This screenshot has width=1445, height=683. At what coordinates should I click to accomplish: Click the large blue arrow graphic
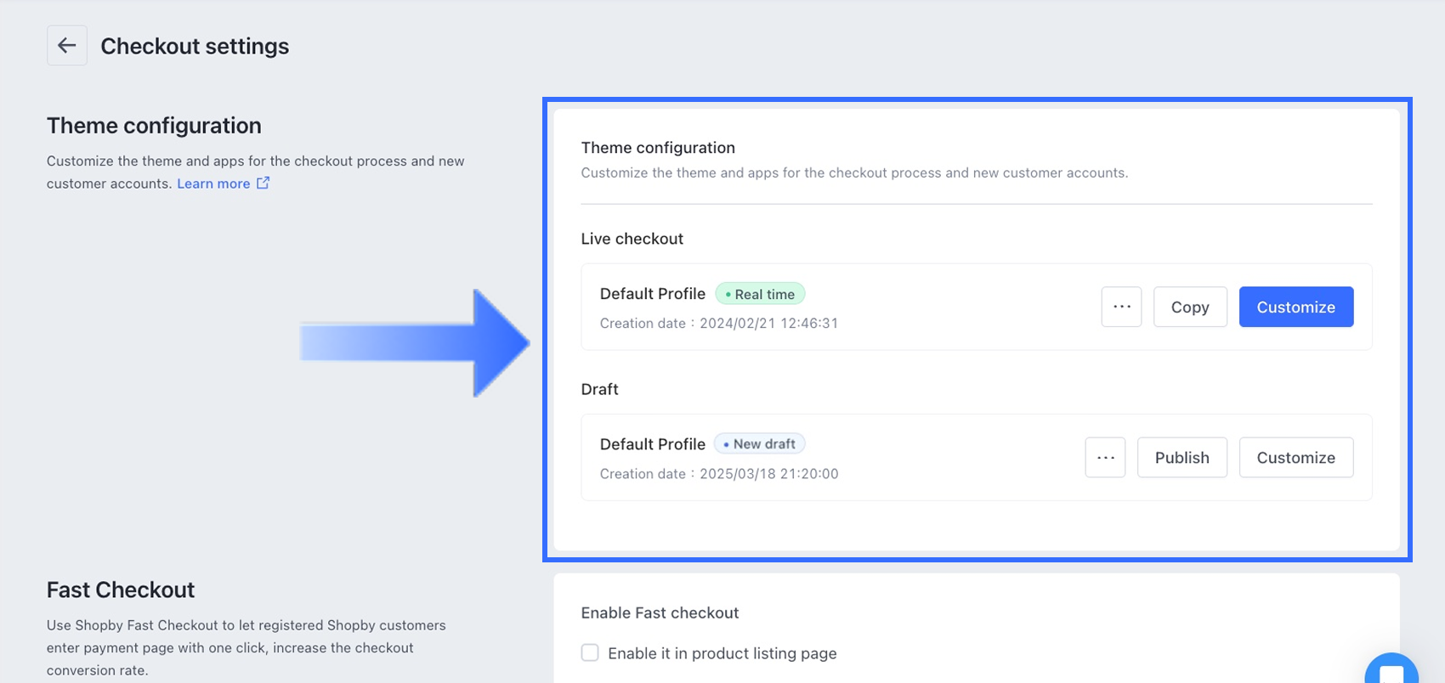click(416, 343)
